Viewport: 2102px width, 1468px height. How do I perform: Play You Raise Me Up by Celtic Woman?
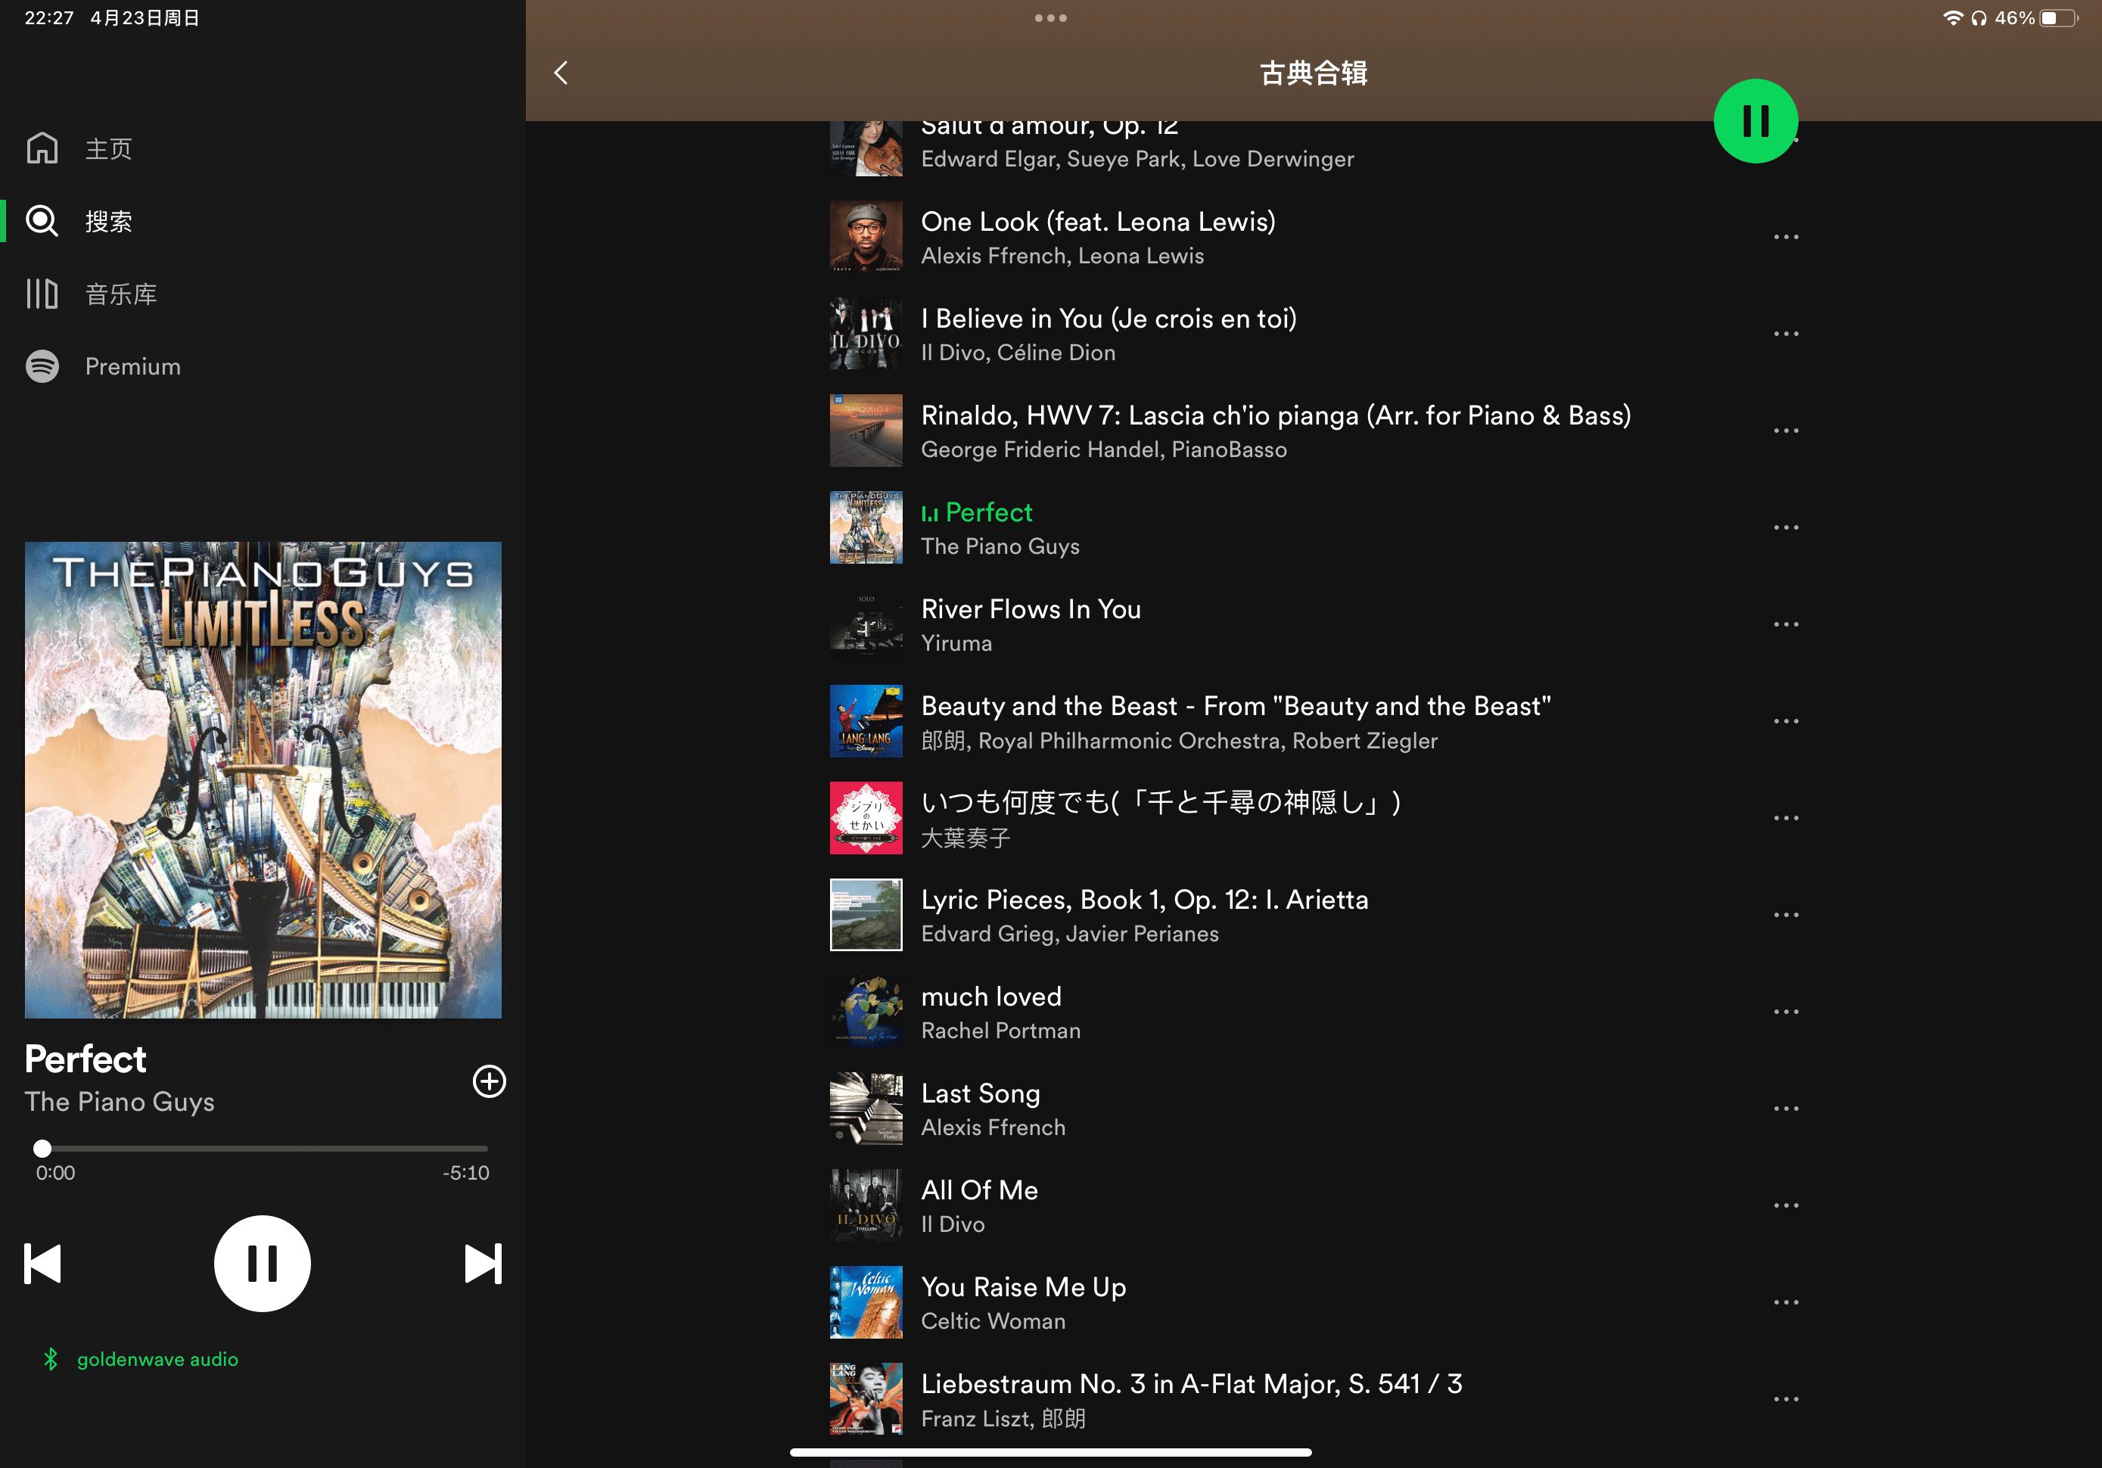[1314, 1302]
